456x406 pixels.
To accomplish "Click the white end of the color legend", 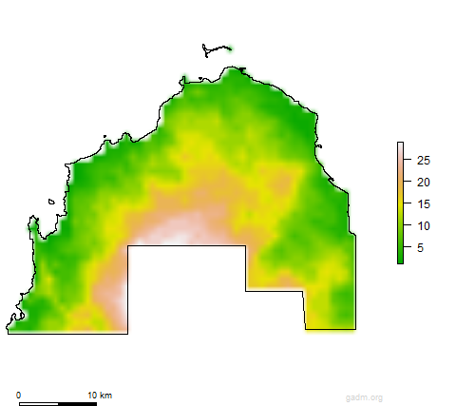I will coord(400,146).
